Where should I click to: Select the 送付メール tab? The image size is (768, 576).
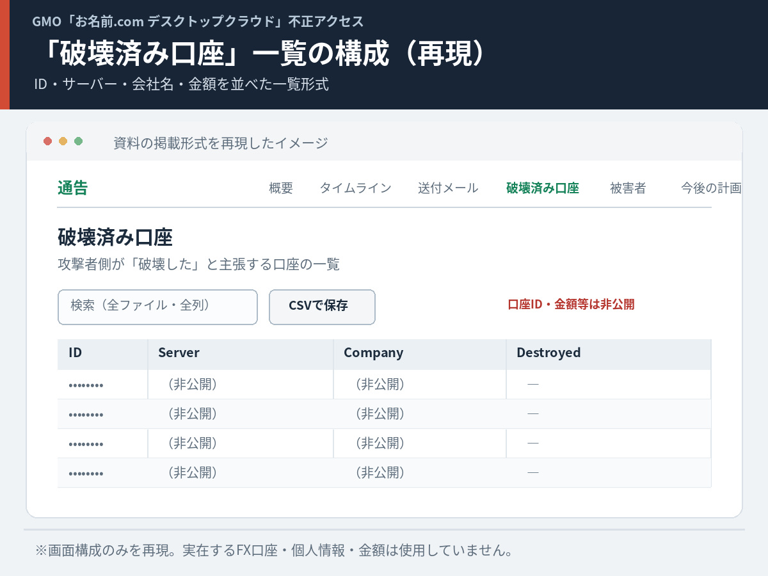point(448,188)
